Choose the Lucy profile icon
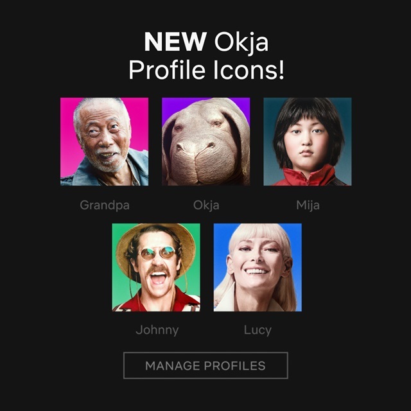The image size is (411, 411). tap(258, 267)
